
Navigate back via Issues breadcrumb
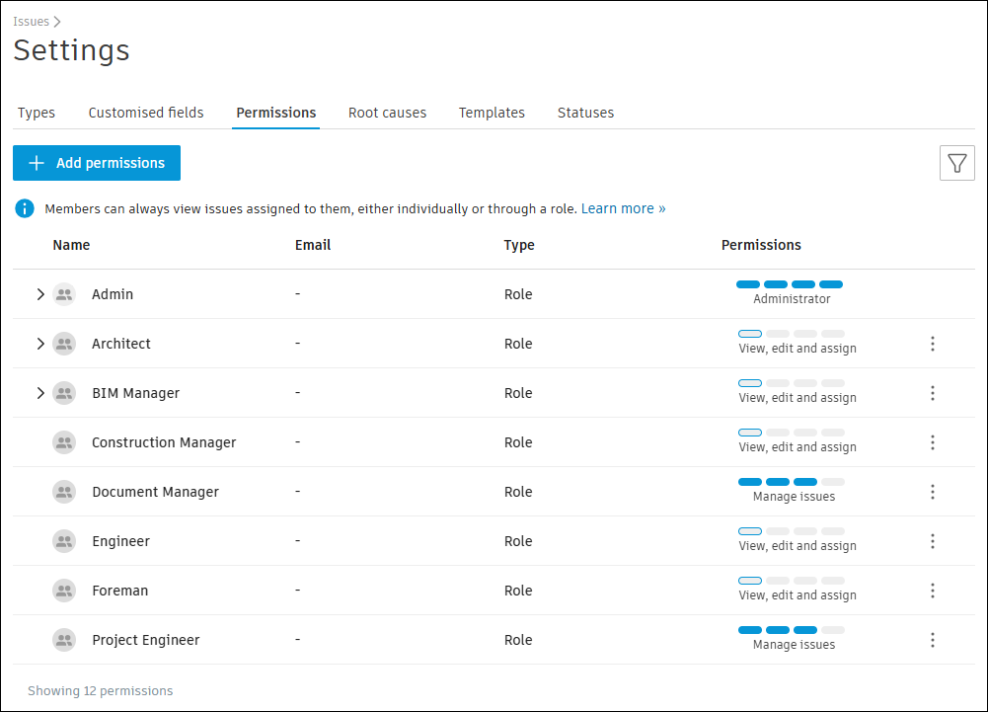[x=32, y=21]
